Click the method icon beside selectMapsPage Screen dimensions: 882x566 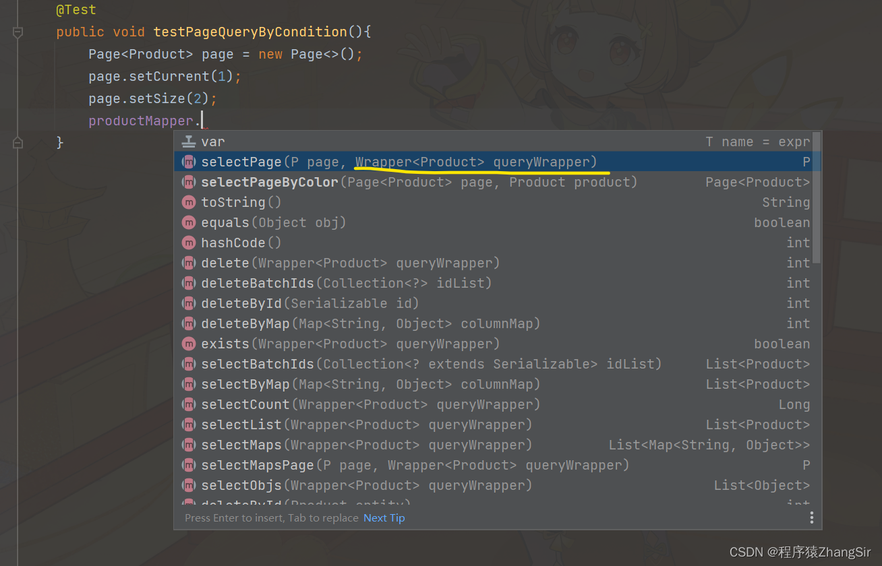click(x=189, y=465)
